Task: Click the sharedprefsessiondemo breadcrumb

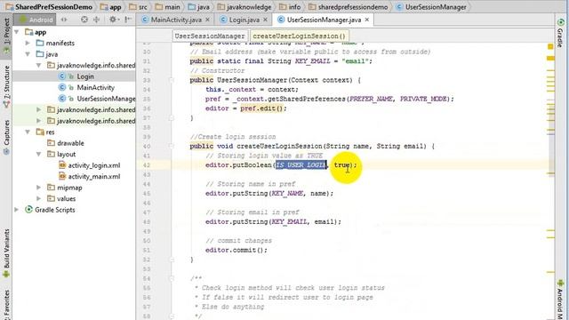Action: coord(349,7)
